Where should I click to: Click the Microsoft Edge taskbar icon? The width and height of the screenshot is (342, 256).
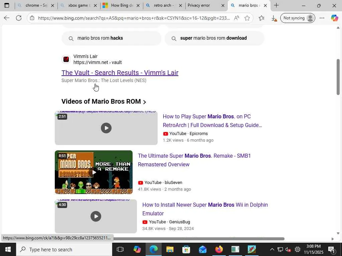click(x=154, y=249)
